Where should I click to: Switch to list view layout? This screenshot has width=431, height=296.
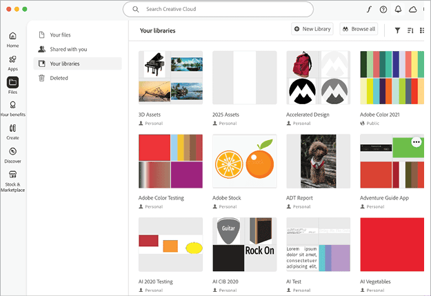click(422, 30)
